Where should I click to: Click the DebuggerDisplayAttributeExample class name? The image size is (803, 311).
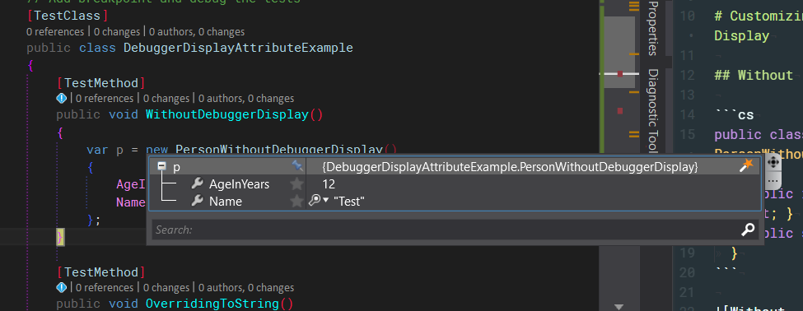[238, 48]
